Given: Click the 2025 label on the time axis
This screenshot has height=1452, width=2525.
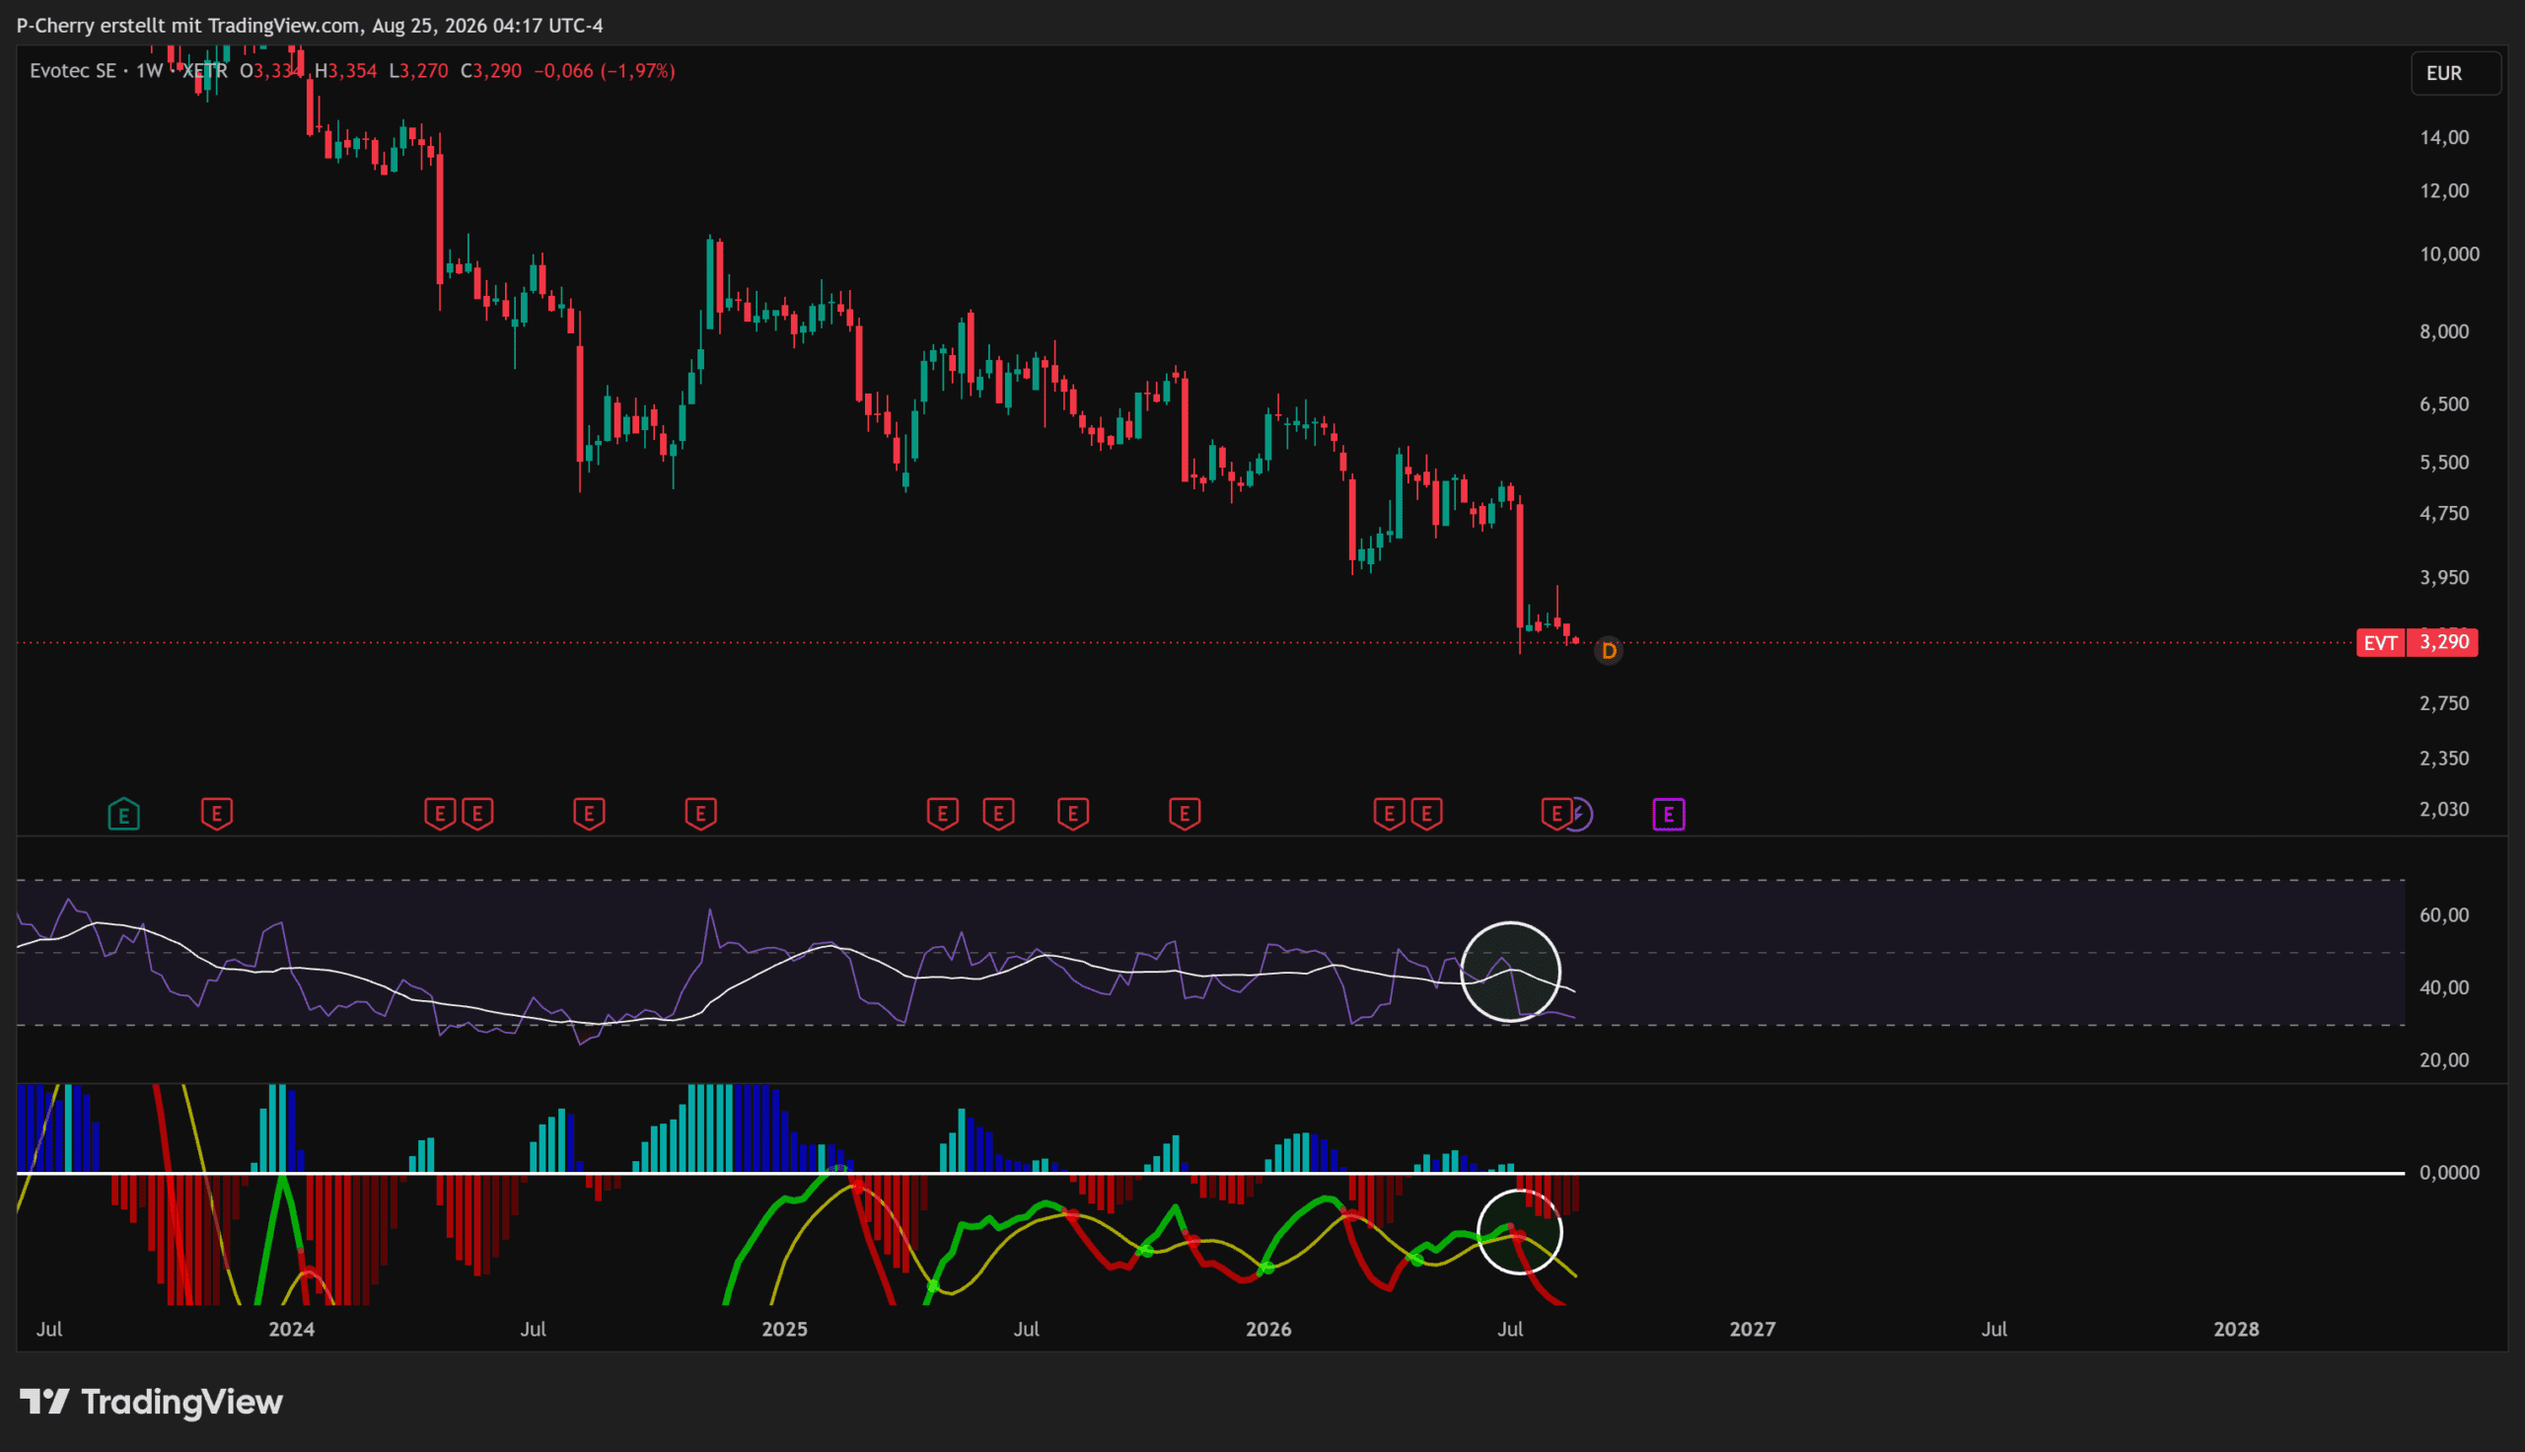Looking at the screenshot, I should pyautogui.click(x=784, y=1330).
